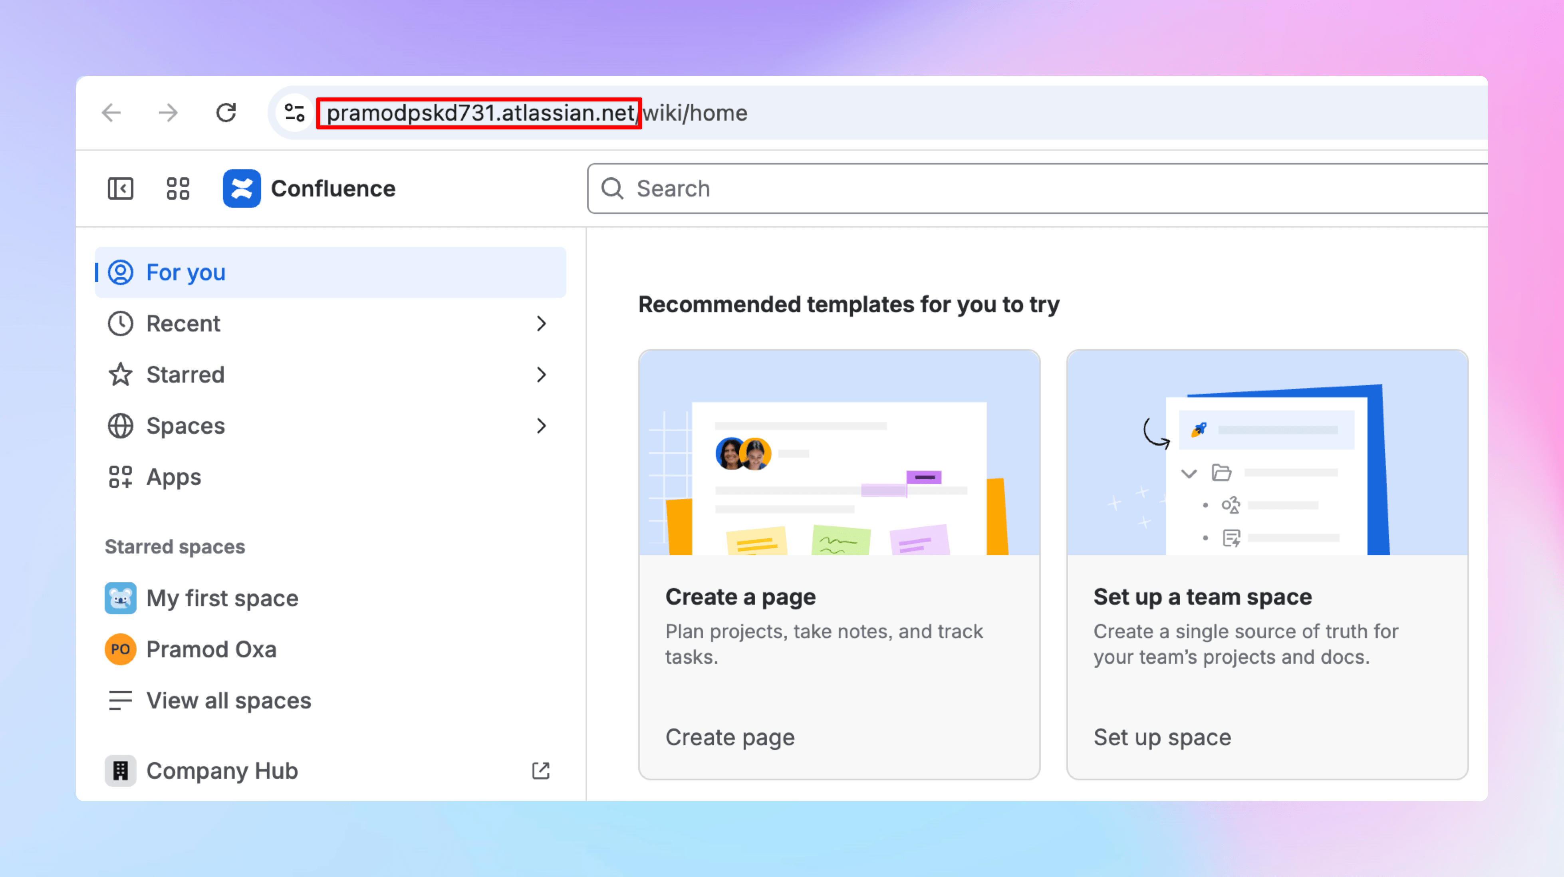Click the Company Hub external link icon
The height and width of the screenshot is (877, 1564).
540,771
